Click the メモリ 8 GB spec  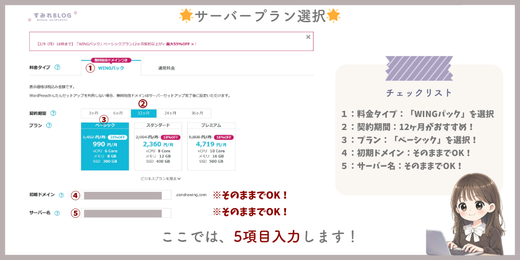coord(105,156)
